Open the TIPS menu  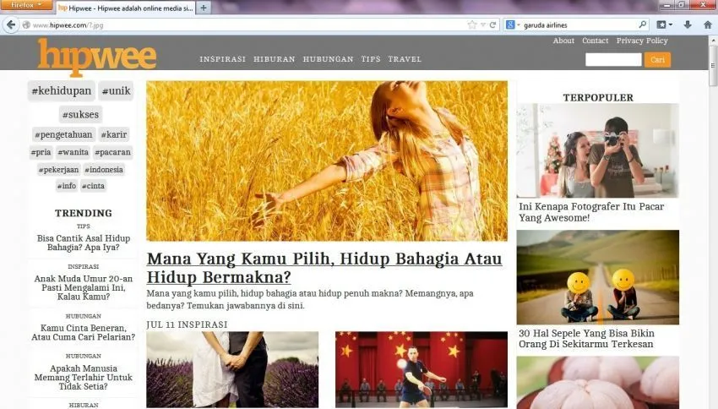pos(371,59)
